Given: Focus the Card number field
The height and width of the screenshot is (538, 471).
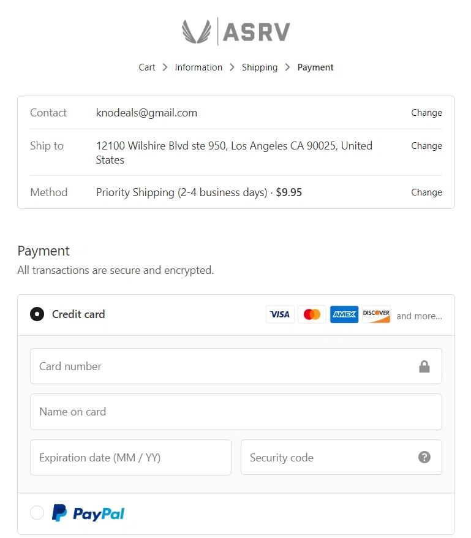Looking at the screenshot, I should pos(220,366).
